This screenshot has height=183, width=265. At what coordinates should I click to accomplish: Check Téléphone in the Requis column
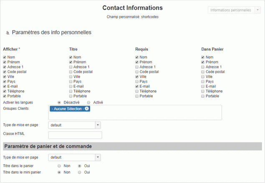coord(137,91)
